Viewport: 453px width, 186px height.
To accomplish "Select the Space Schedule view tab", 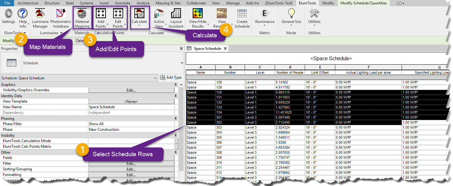I will 207,48.
